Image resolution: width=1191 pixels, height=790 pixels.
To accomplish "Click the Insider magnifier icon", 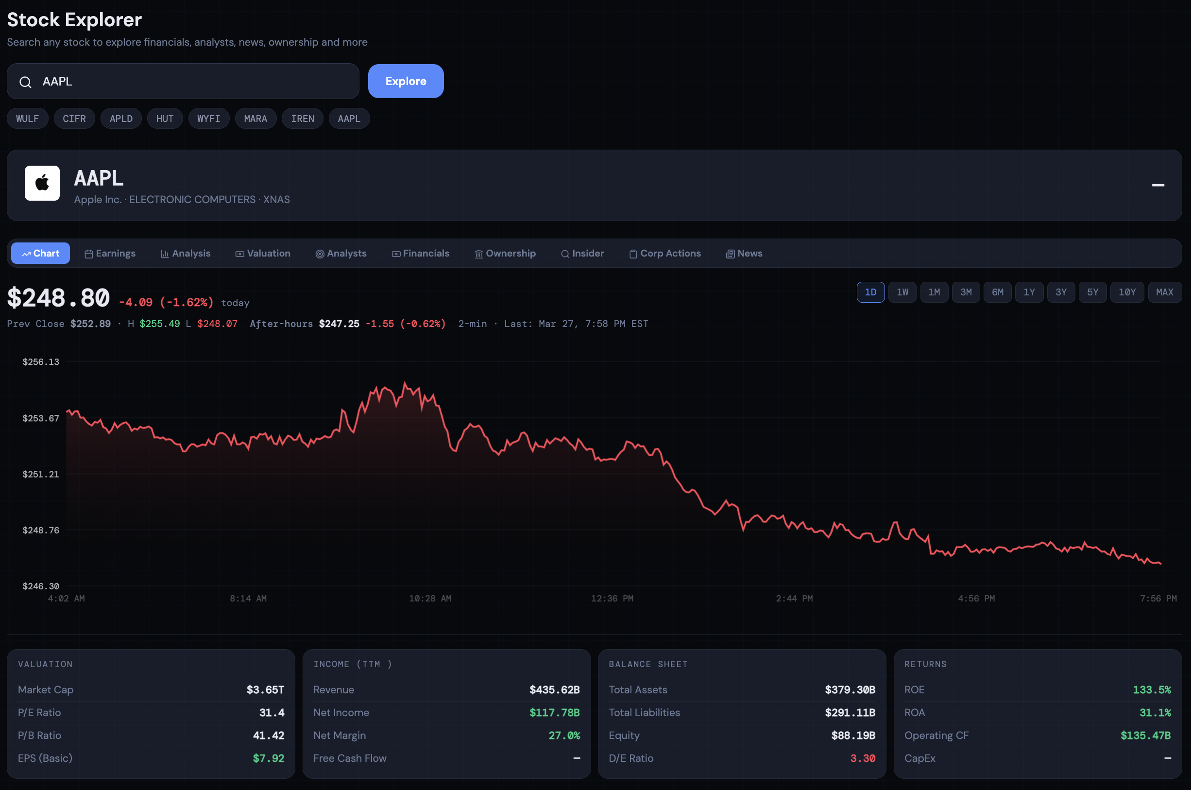I will (x=565, y=254).
